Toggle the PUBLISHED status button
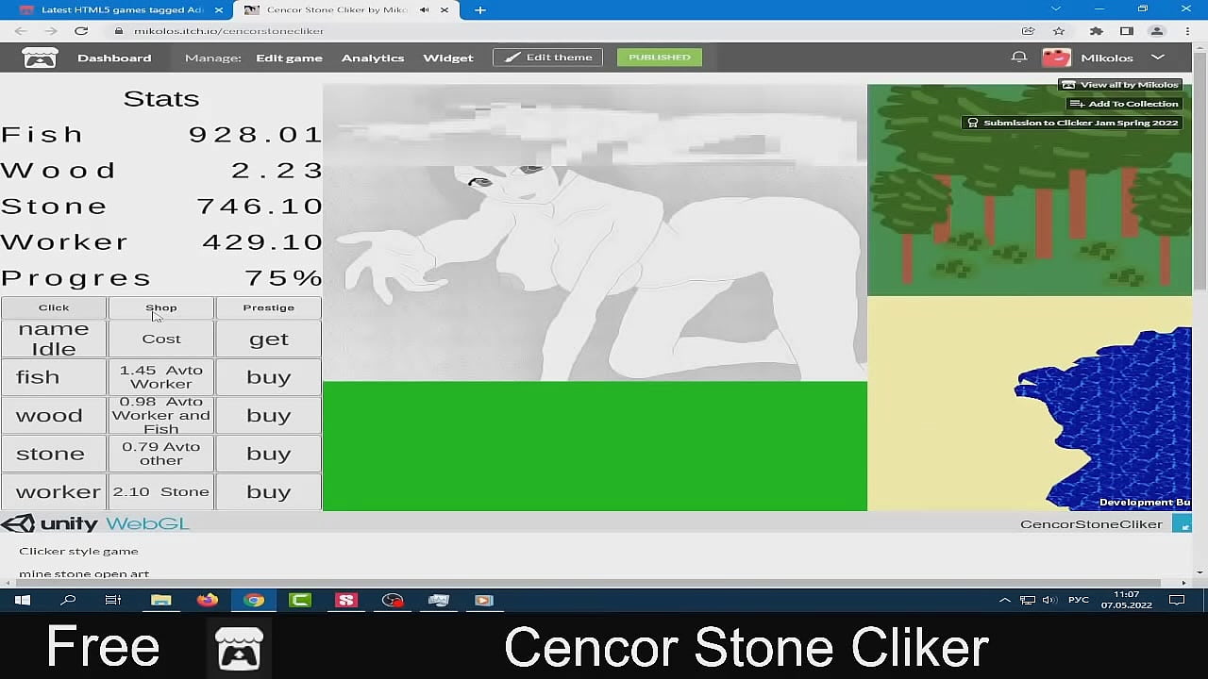This screenshot has width=1208, height=679. click(x=659, y=57)
